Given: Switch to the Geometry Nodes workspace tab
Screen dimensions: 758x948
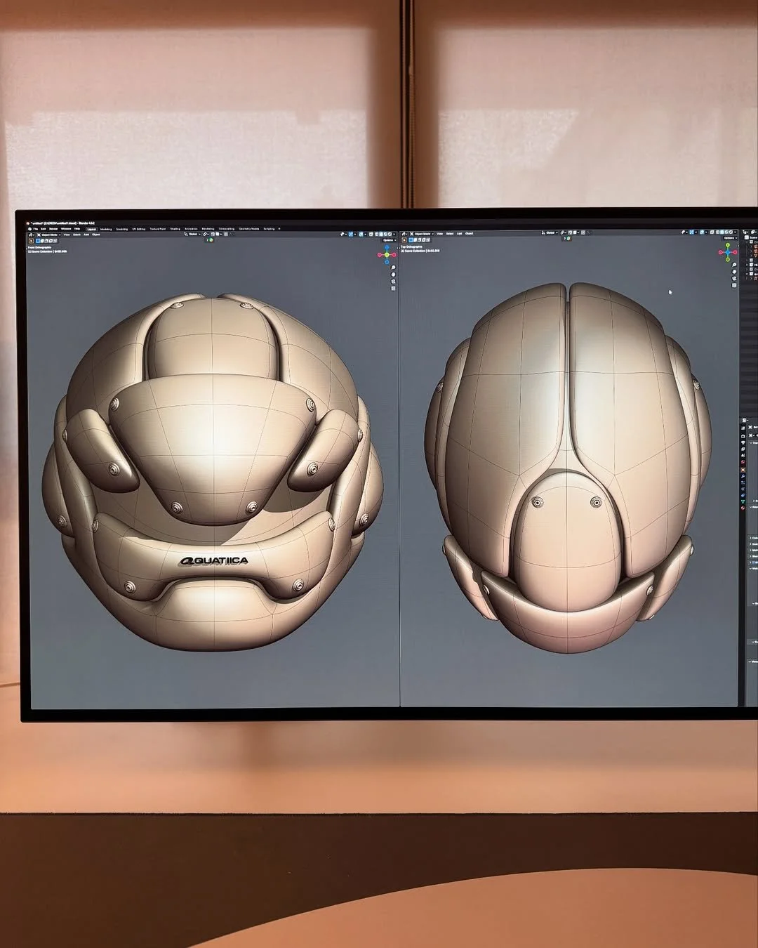Looking at the screenshot, I should pyautogui.click(x=248, y=229).
